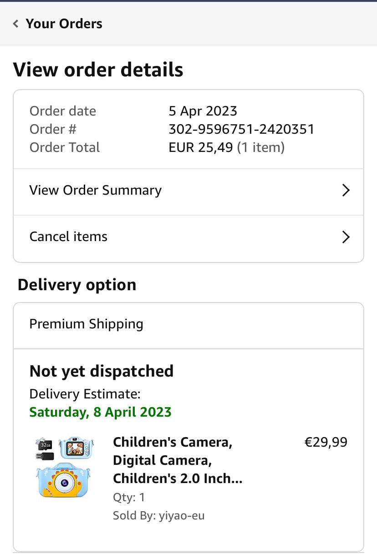The height and width of the screenshot is (559, 377).
Task: Click the View order details heading
Action: 98,70
